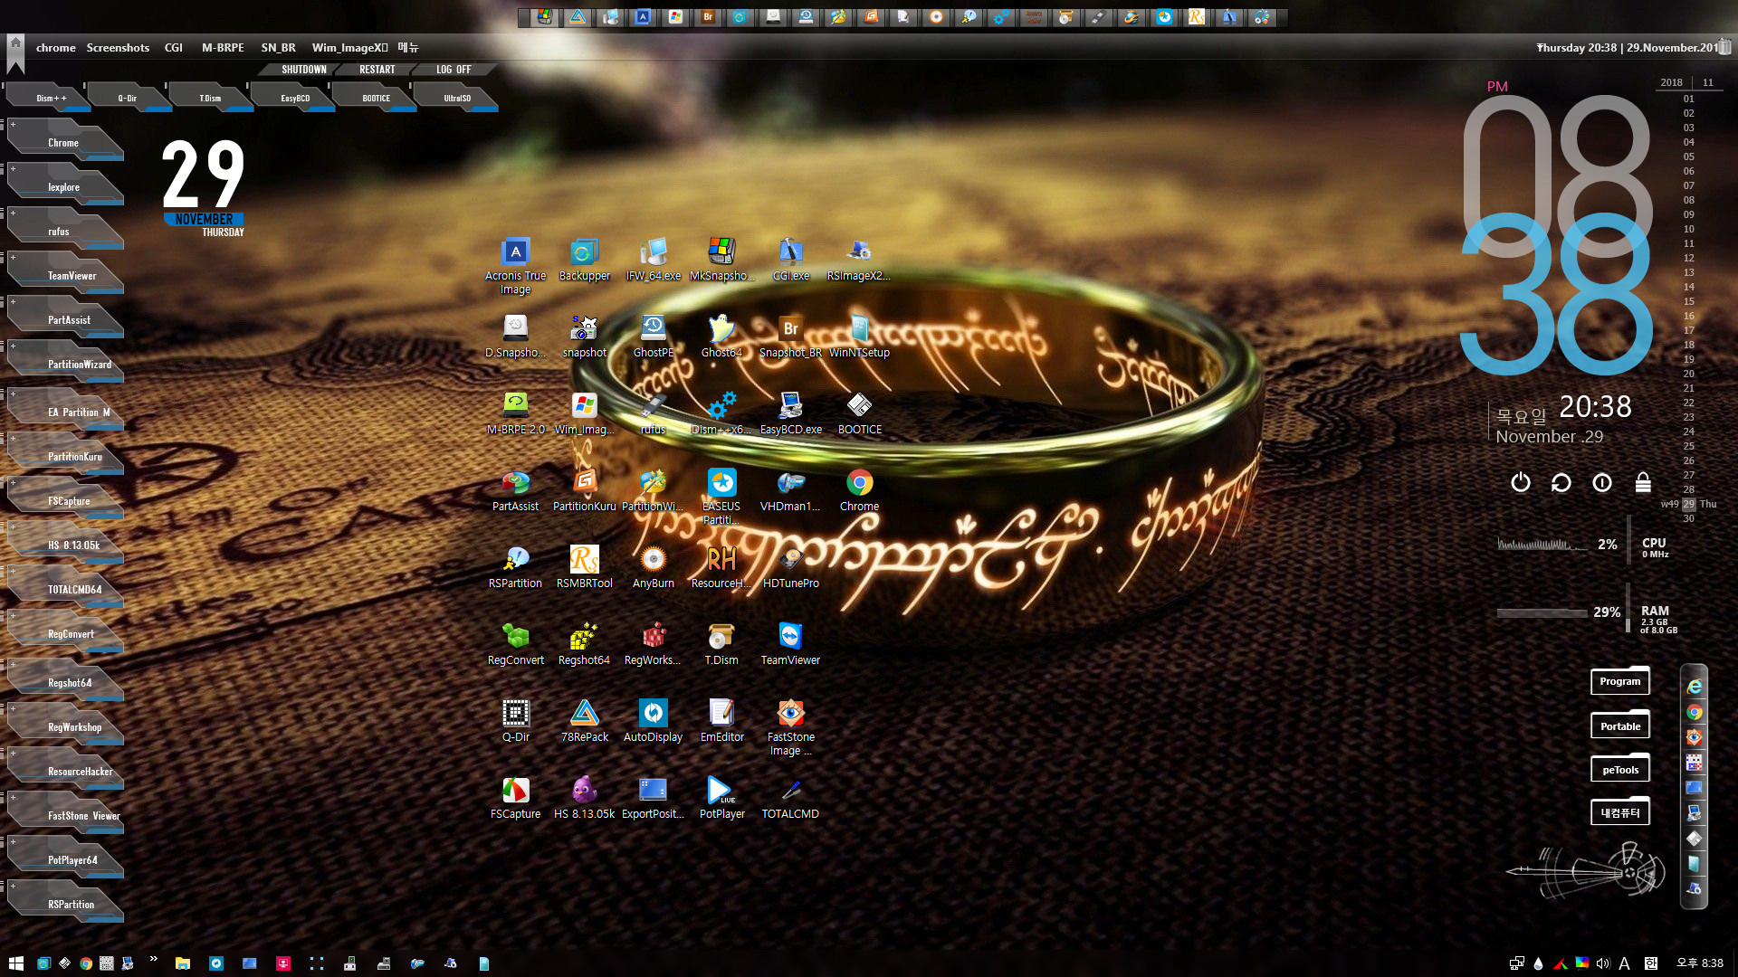
Task: Open the SN_BR top bar menu
Action: click(278, 48)
